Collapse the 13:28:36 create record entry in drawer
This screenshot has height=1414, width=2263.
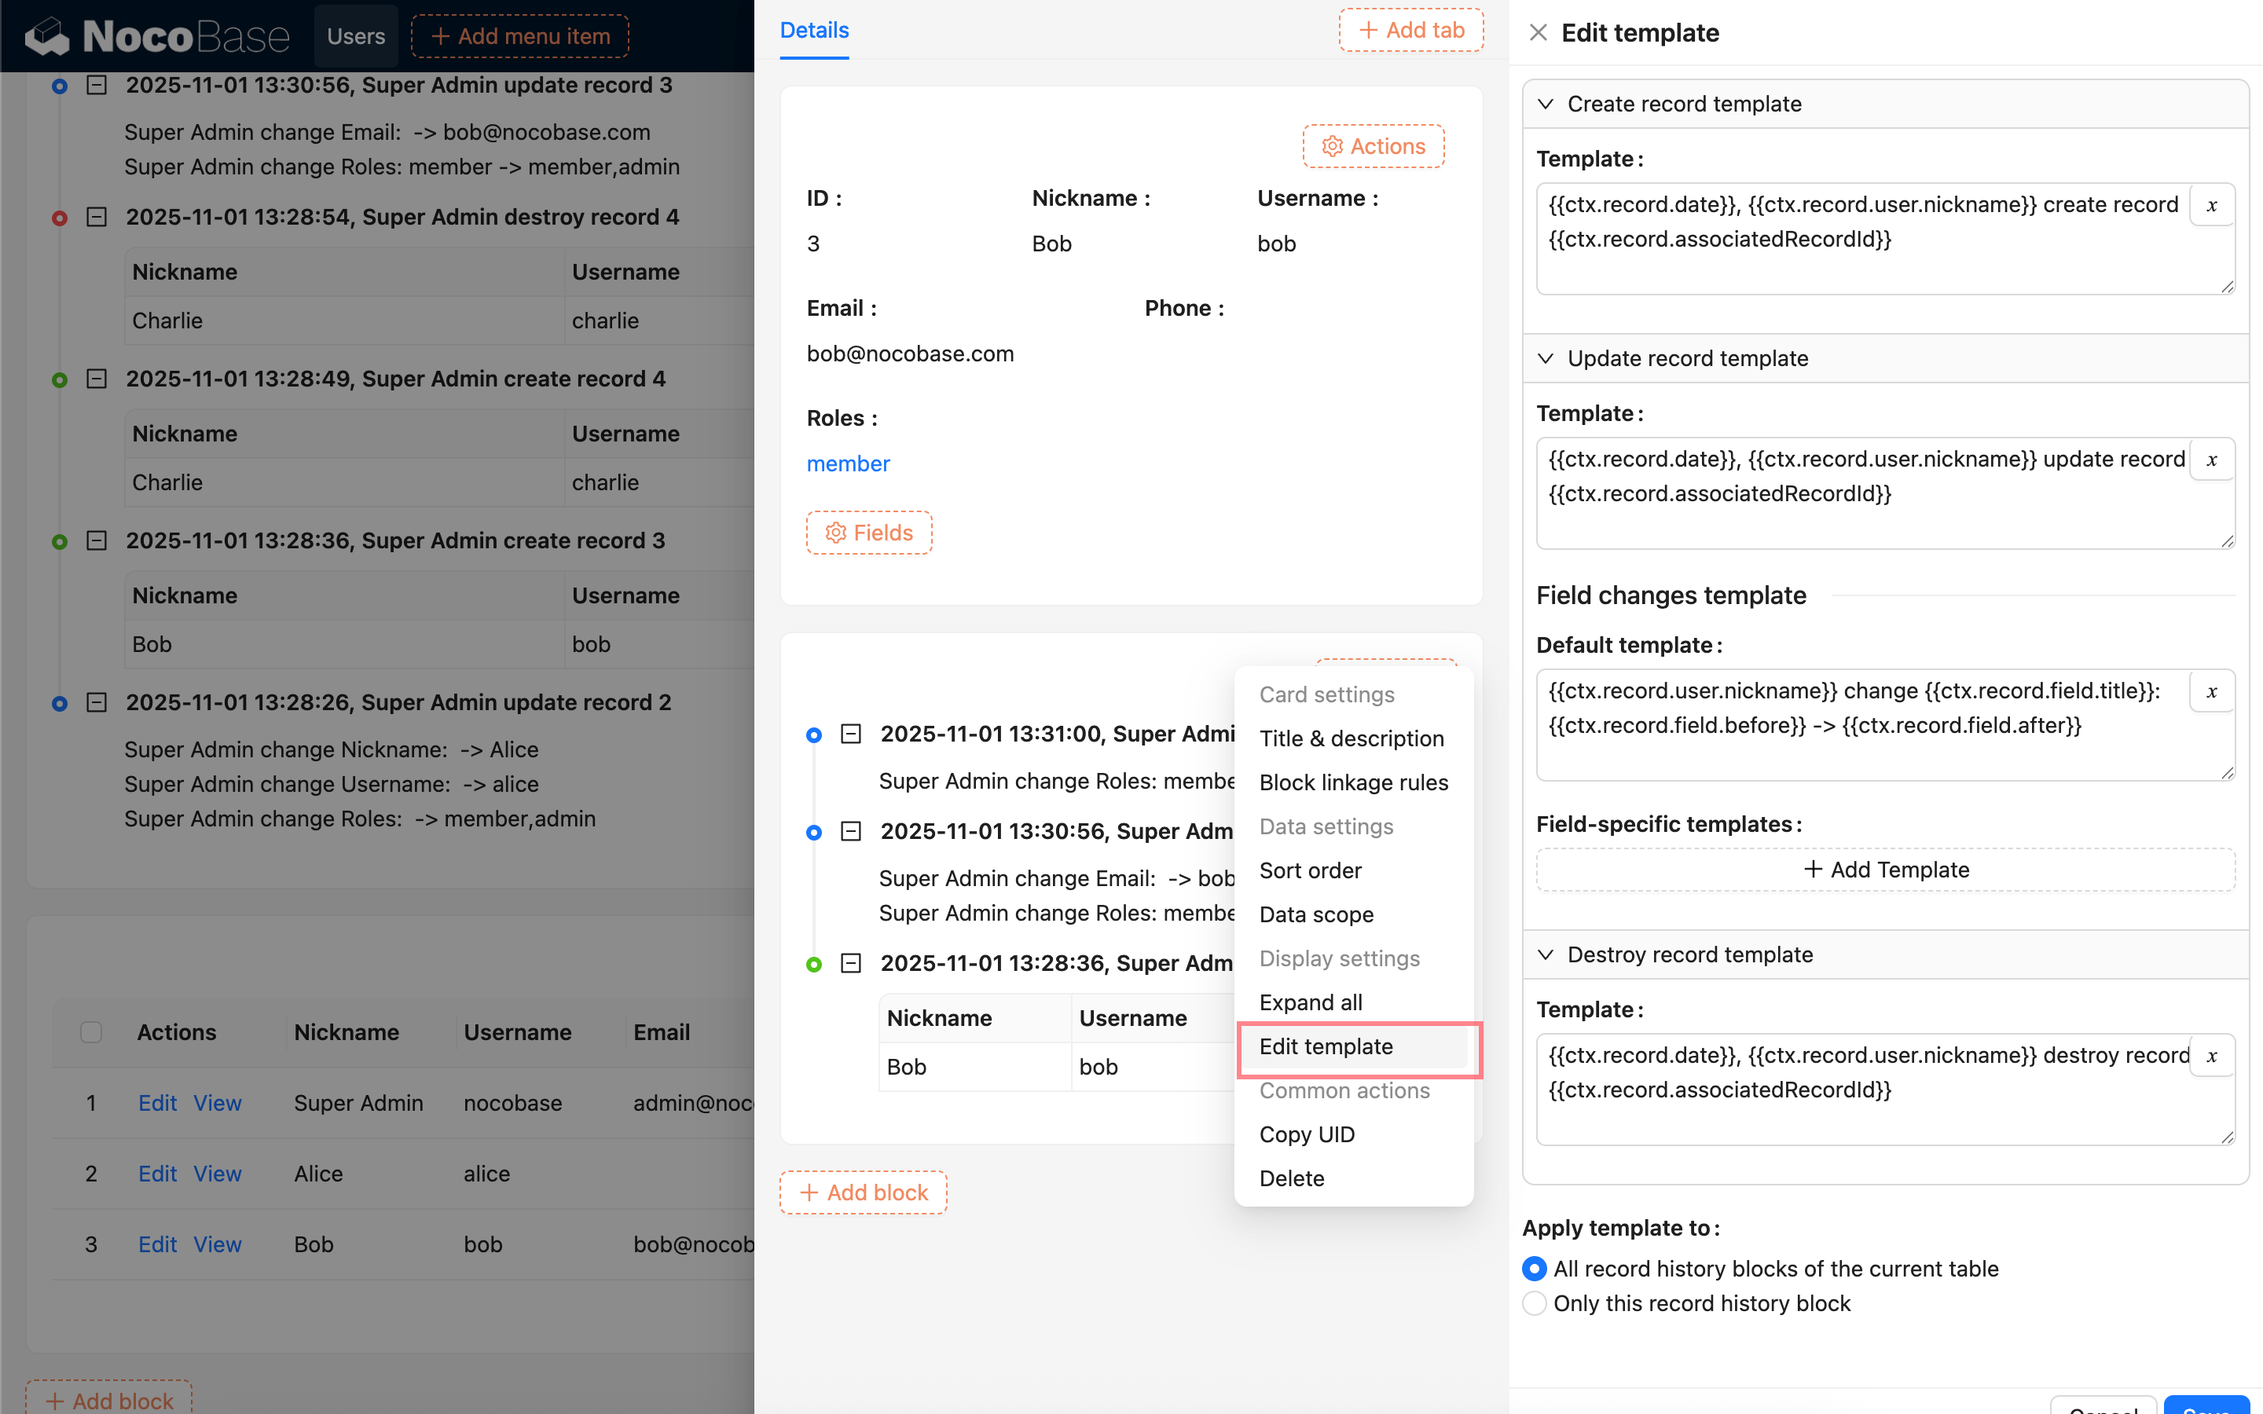[x=850, y=963]
